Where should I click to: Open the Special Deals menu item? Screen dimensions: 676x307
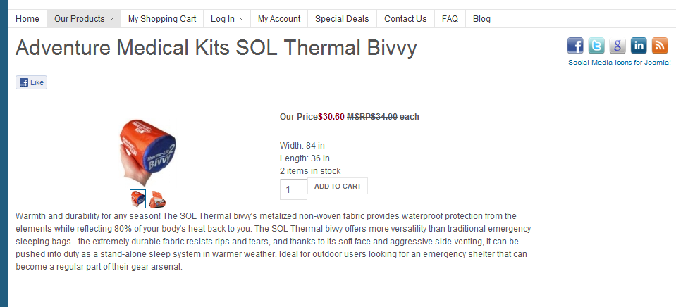pyautogui.click(x=342, y=19)
